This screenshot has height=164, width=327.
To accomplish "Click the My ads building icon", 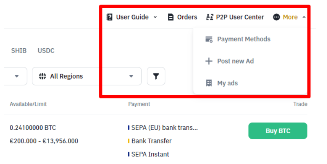I will [209, 83].
